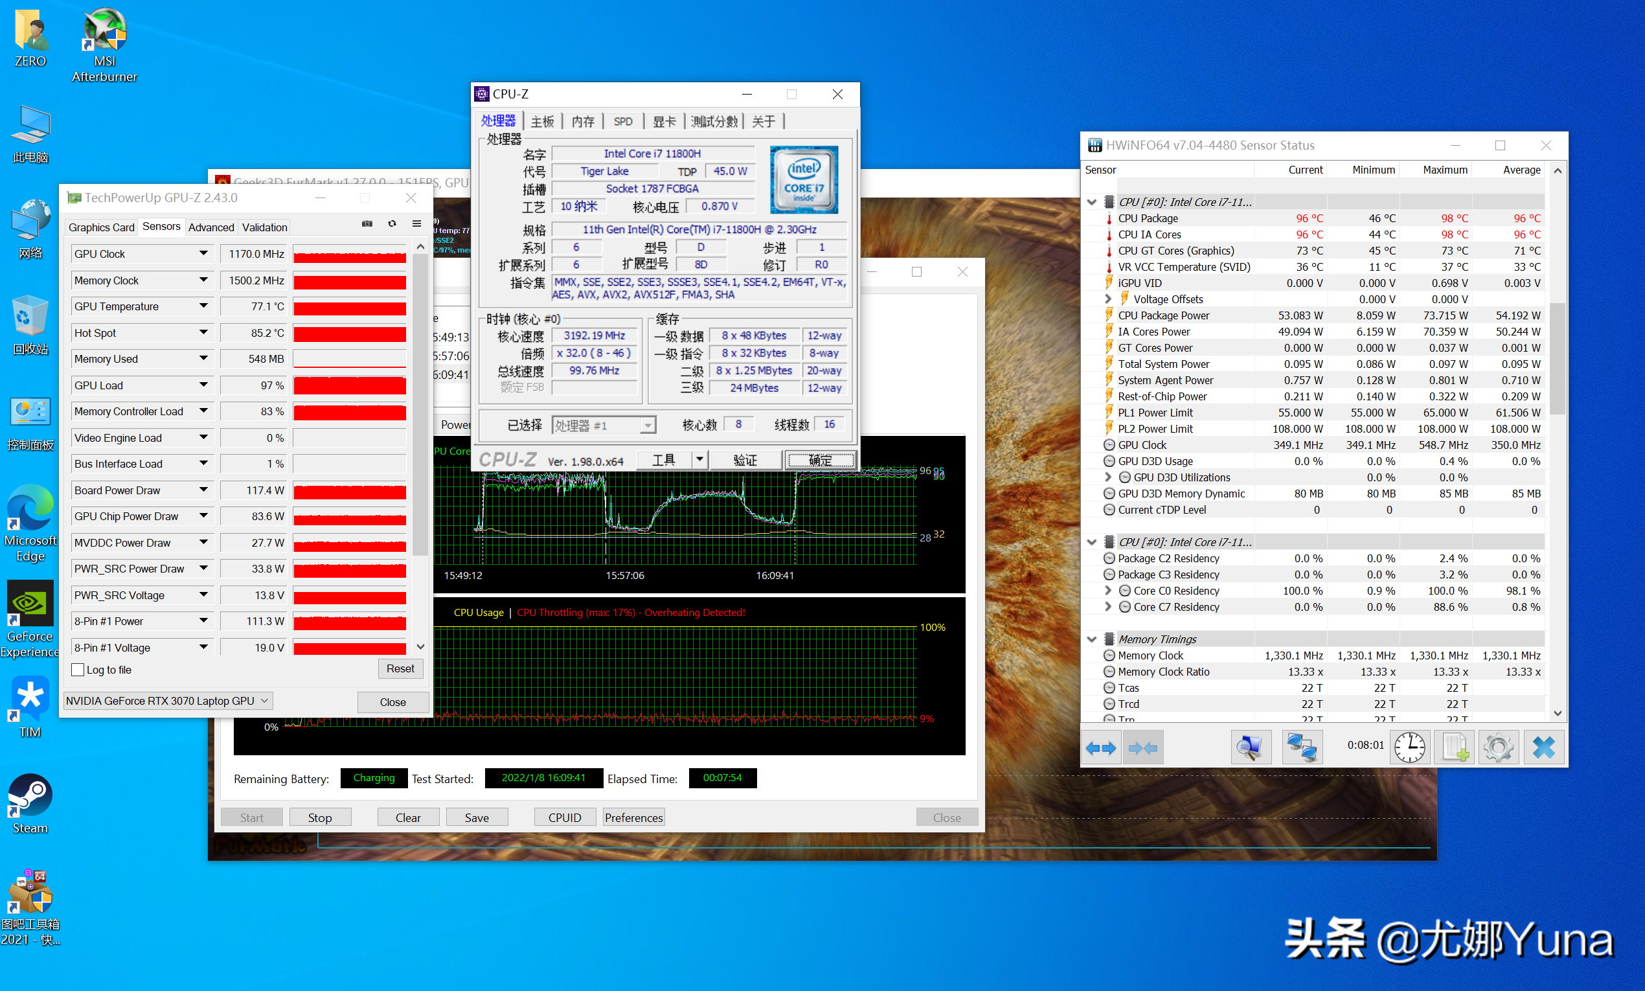The image size is (1645, 991).
Task: Click GPU-Z sensors vertical scrollbar
Action: 420,405
